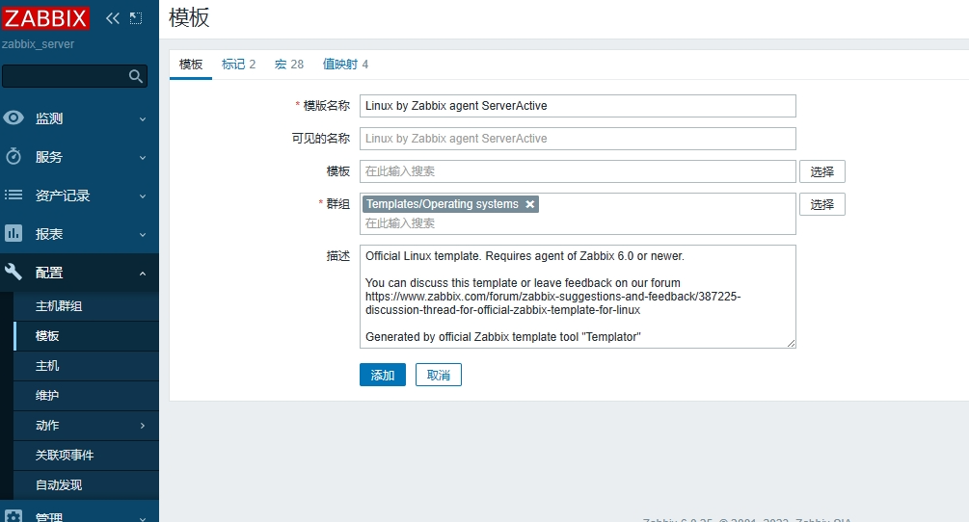This screenshot has height=522, width=969.
Task: Open the 服务 services clock icon
Action: pos(13,157)
